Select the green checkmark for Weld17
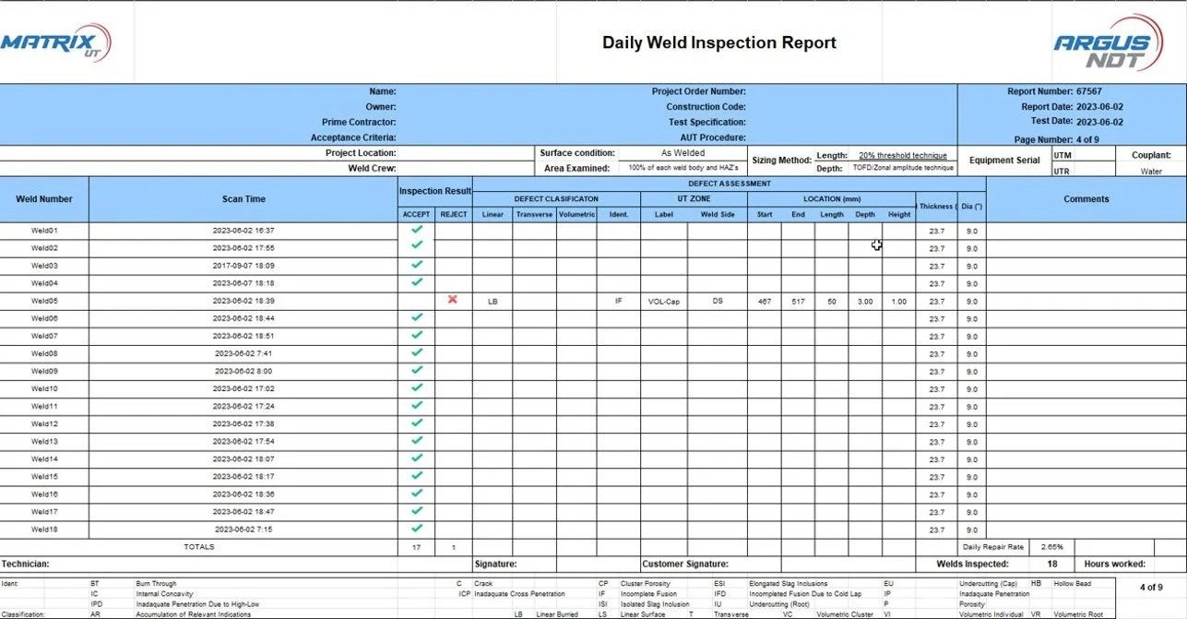This screenshot has width=1187, height=619. pos(416,510)
